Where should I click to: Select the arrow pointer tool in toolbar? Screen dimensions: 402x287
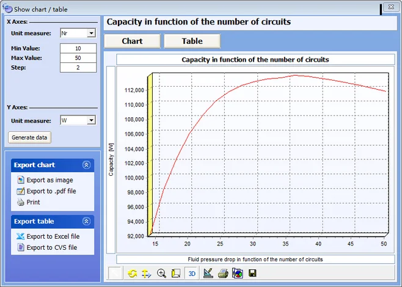pyautogui.click(x=115, y=274)
